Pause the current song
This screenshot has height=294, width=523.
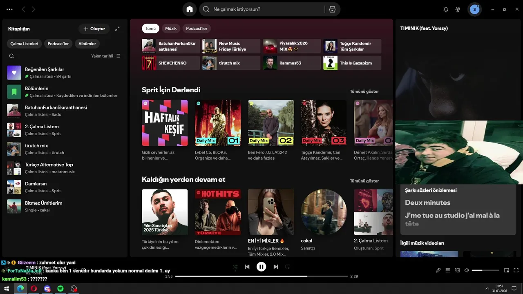[261, 267]
